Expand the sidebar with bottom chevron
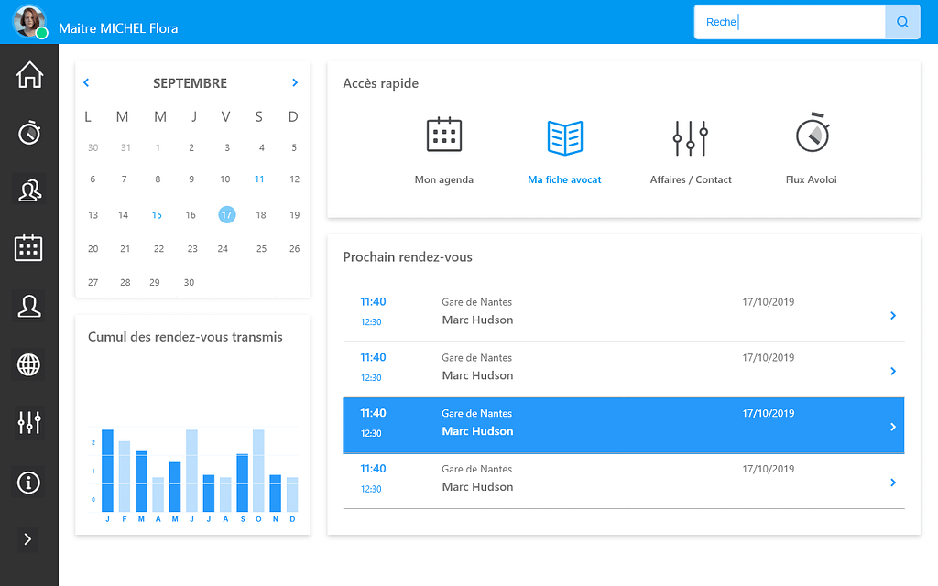This screenshot has height=586, width=938. [27, 539]
